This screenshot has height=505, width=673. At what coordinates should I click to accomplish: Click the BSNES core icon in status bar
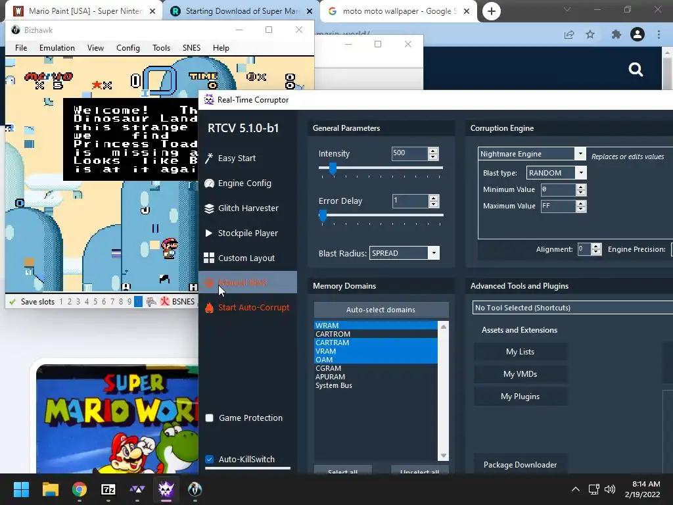164,301
